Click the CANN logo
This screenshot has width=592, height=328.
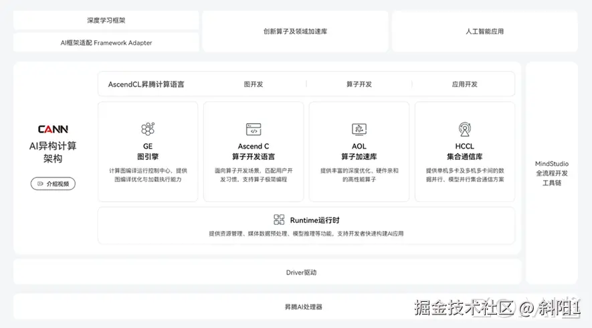pos(53,129)
